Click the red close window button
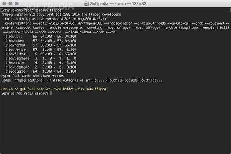The width and height of the screenshot is (231, 154). [4, 3]
